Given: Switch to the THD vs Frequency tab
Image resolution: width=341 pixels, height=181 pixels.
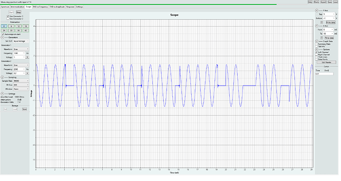Looking at the screenshot, I should click(40, 7).
